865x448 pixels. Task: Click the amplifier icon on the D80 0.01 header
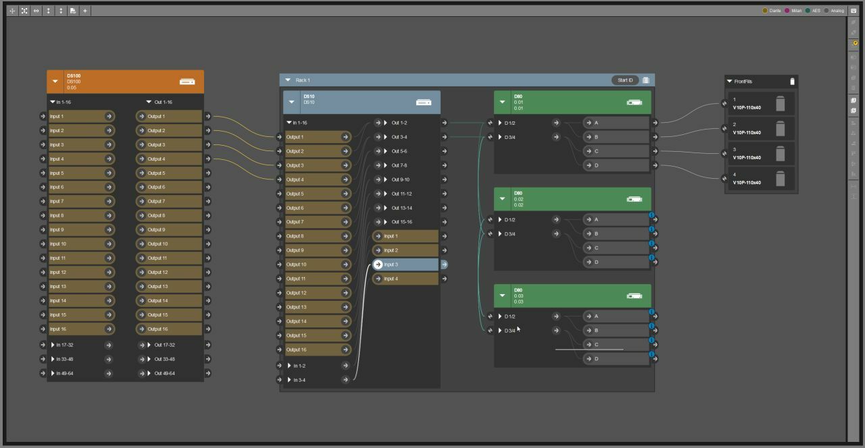pos(634,102)
